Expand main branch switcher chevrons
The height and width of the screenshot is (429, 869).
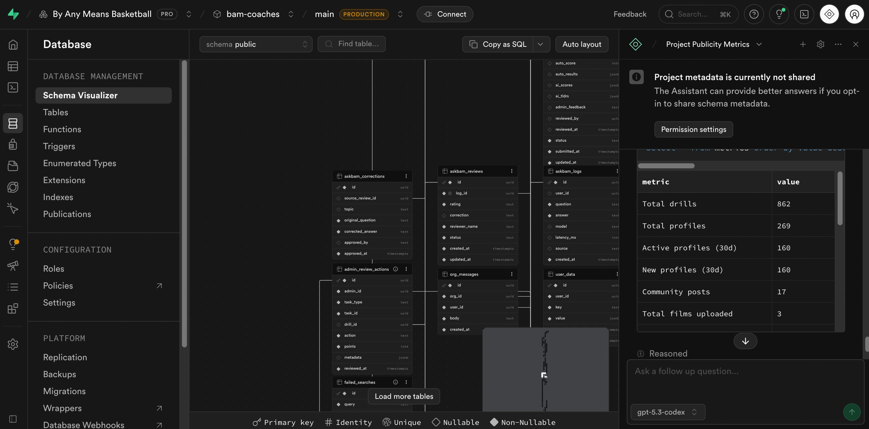400,14
